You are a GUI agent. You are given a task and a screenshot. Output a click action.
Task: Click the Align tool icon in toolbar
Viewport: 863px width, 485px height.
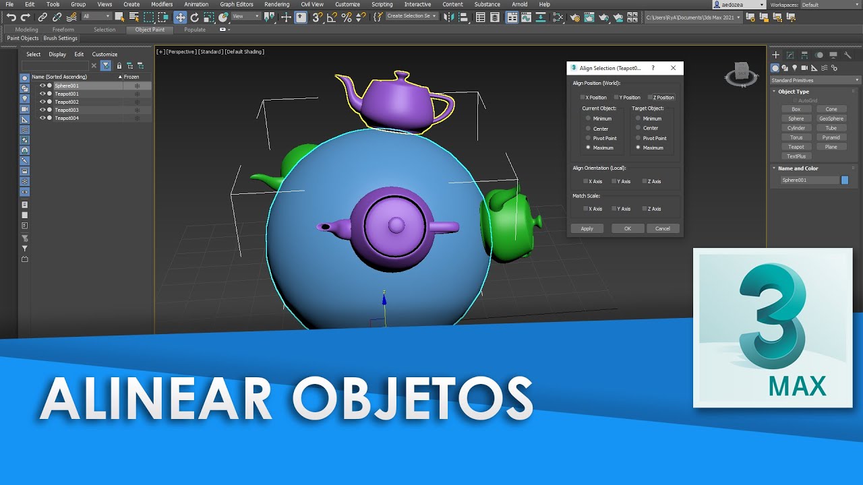point(463,17)
